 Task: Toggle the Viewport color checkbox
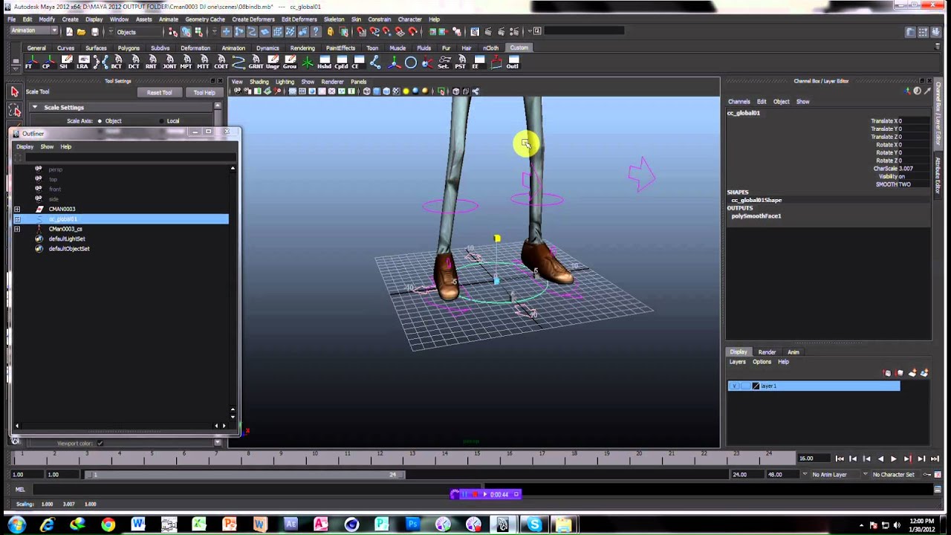click(x=100, y=444)
